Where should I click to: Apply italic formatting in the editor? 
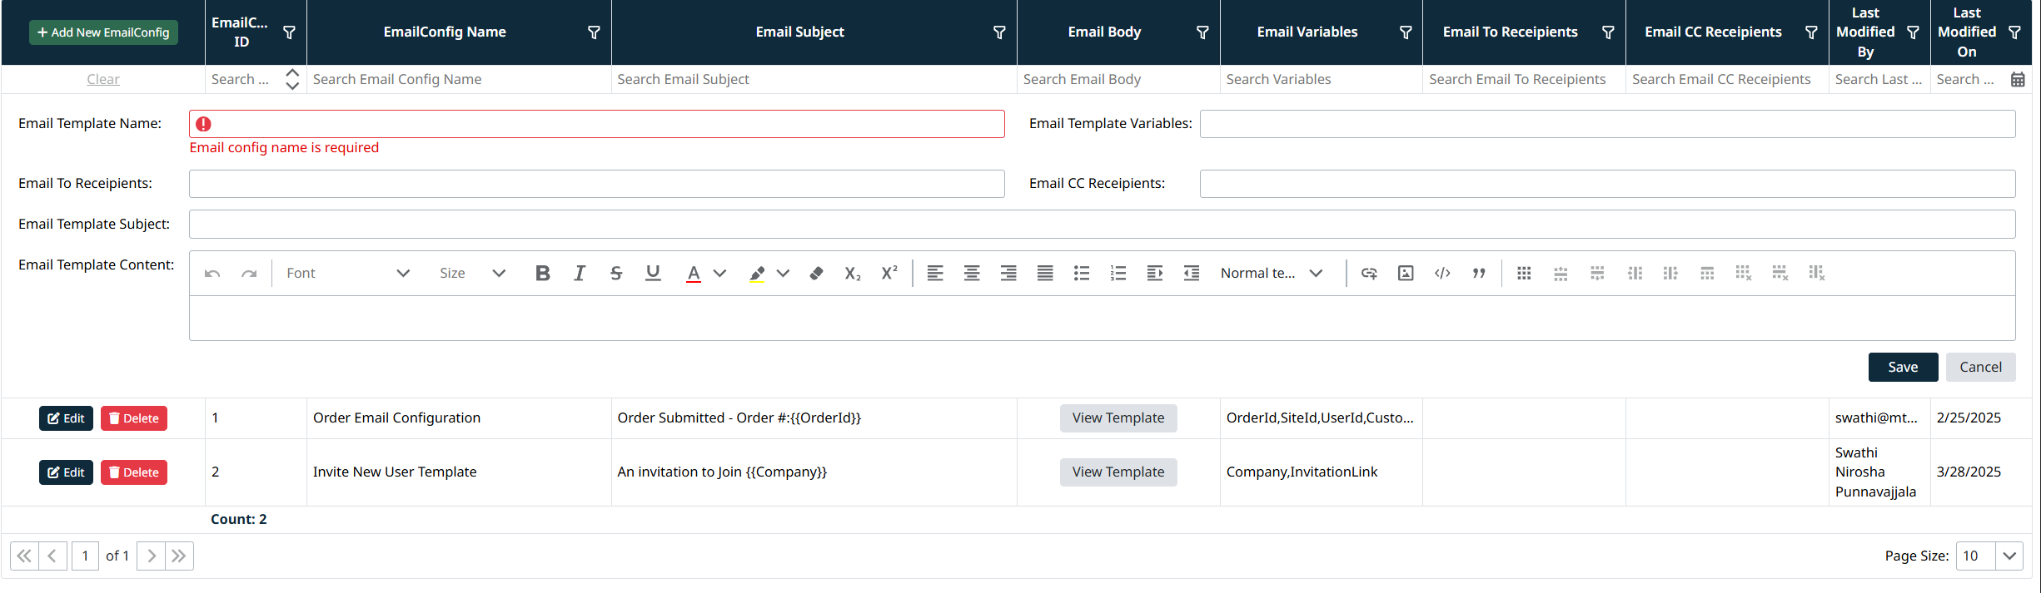click(580, 273)
